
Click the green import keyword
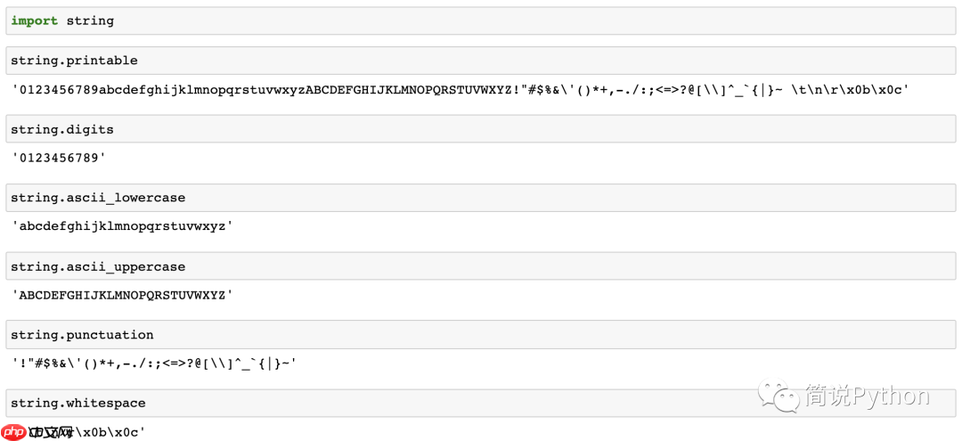click(34, 20)
